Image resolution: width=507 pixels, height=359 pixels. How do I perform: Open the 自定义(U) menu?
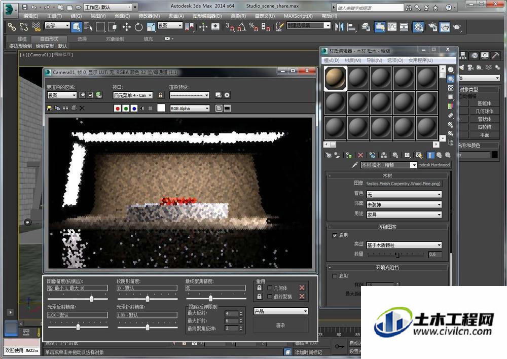tap(265, 16)
